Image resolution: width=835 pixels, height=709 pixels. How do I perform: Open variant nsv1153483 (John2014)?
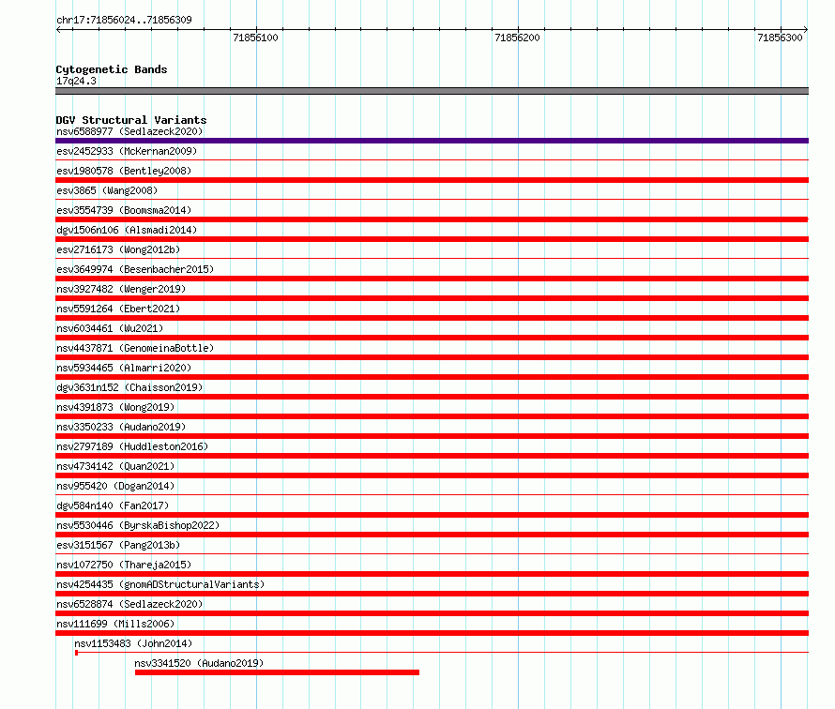[133, 643]
